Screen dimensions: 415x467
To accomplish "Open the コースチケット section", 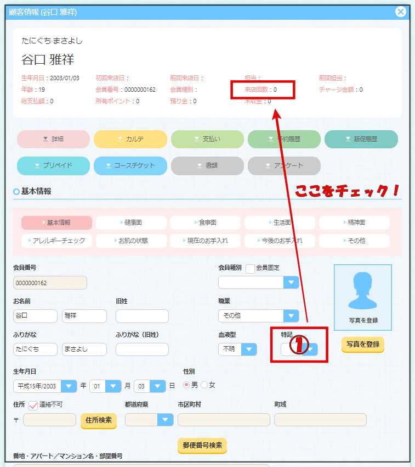I will pos(130,165).
